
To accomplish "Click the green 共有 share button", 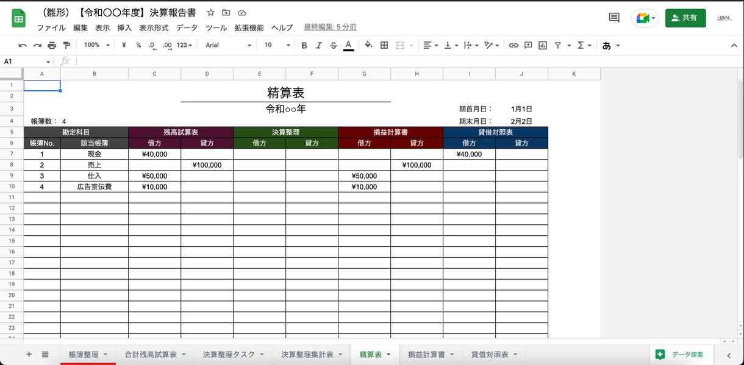I will tap(685, 18).
